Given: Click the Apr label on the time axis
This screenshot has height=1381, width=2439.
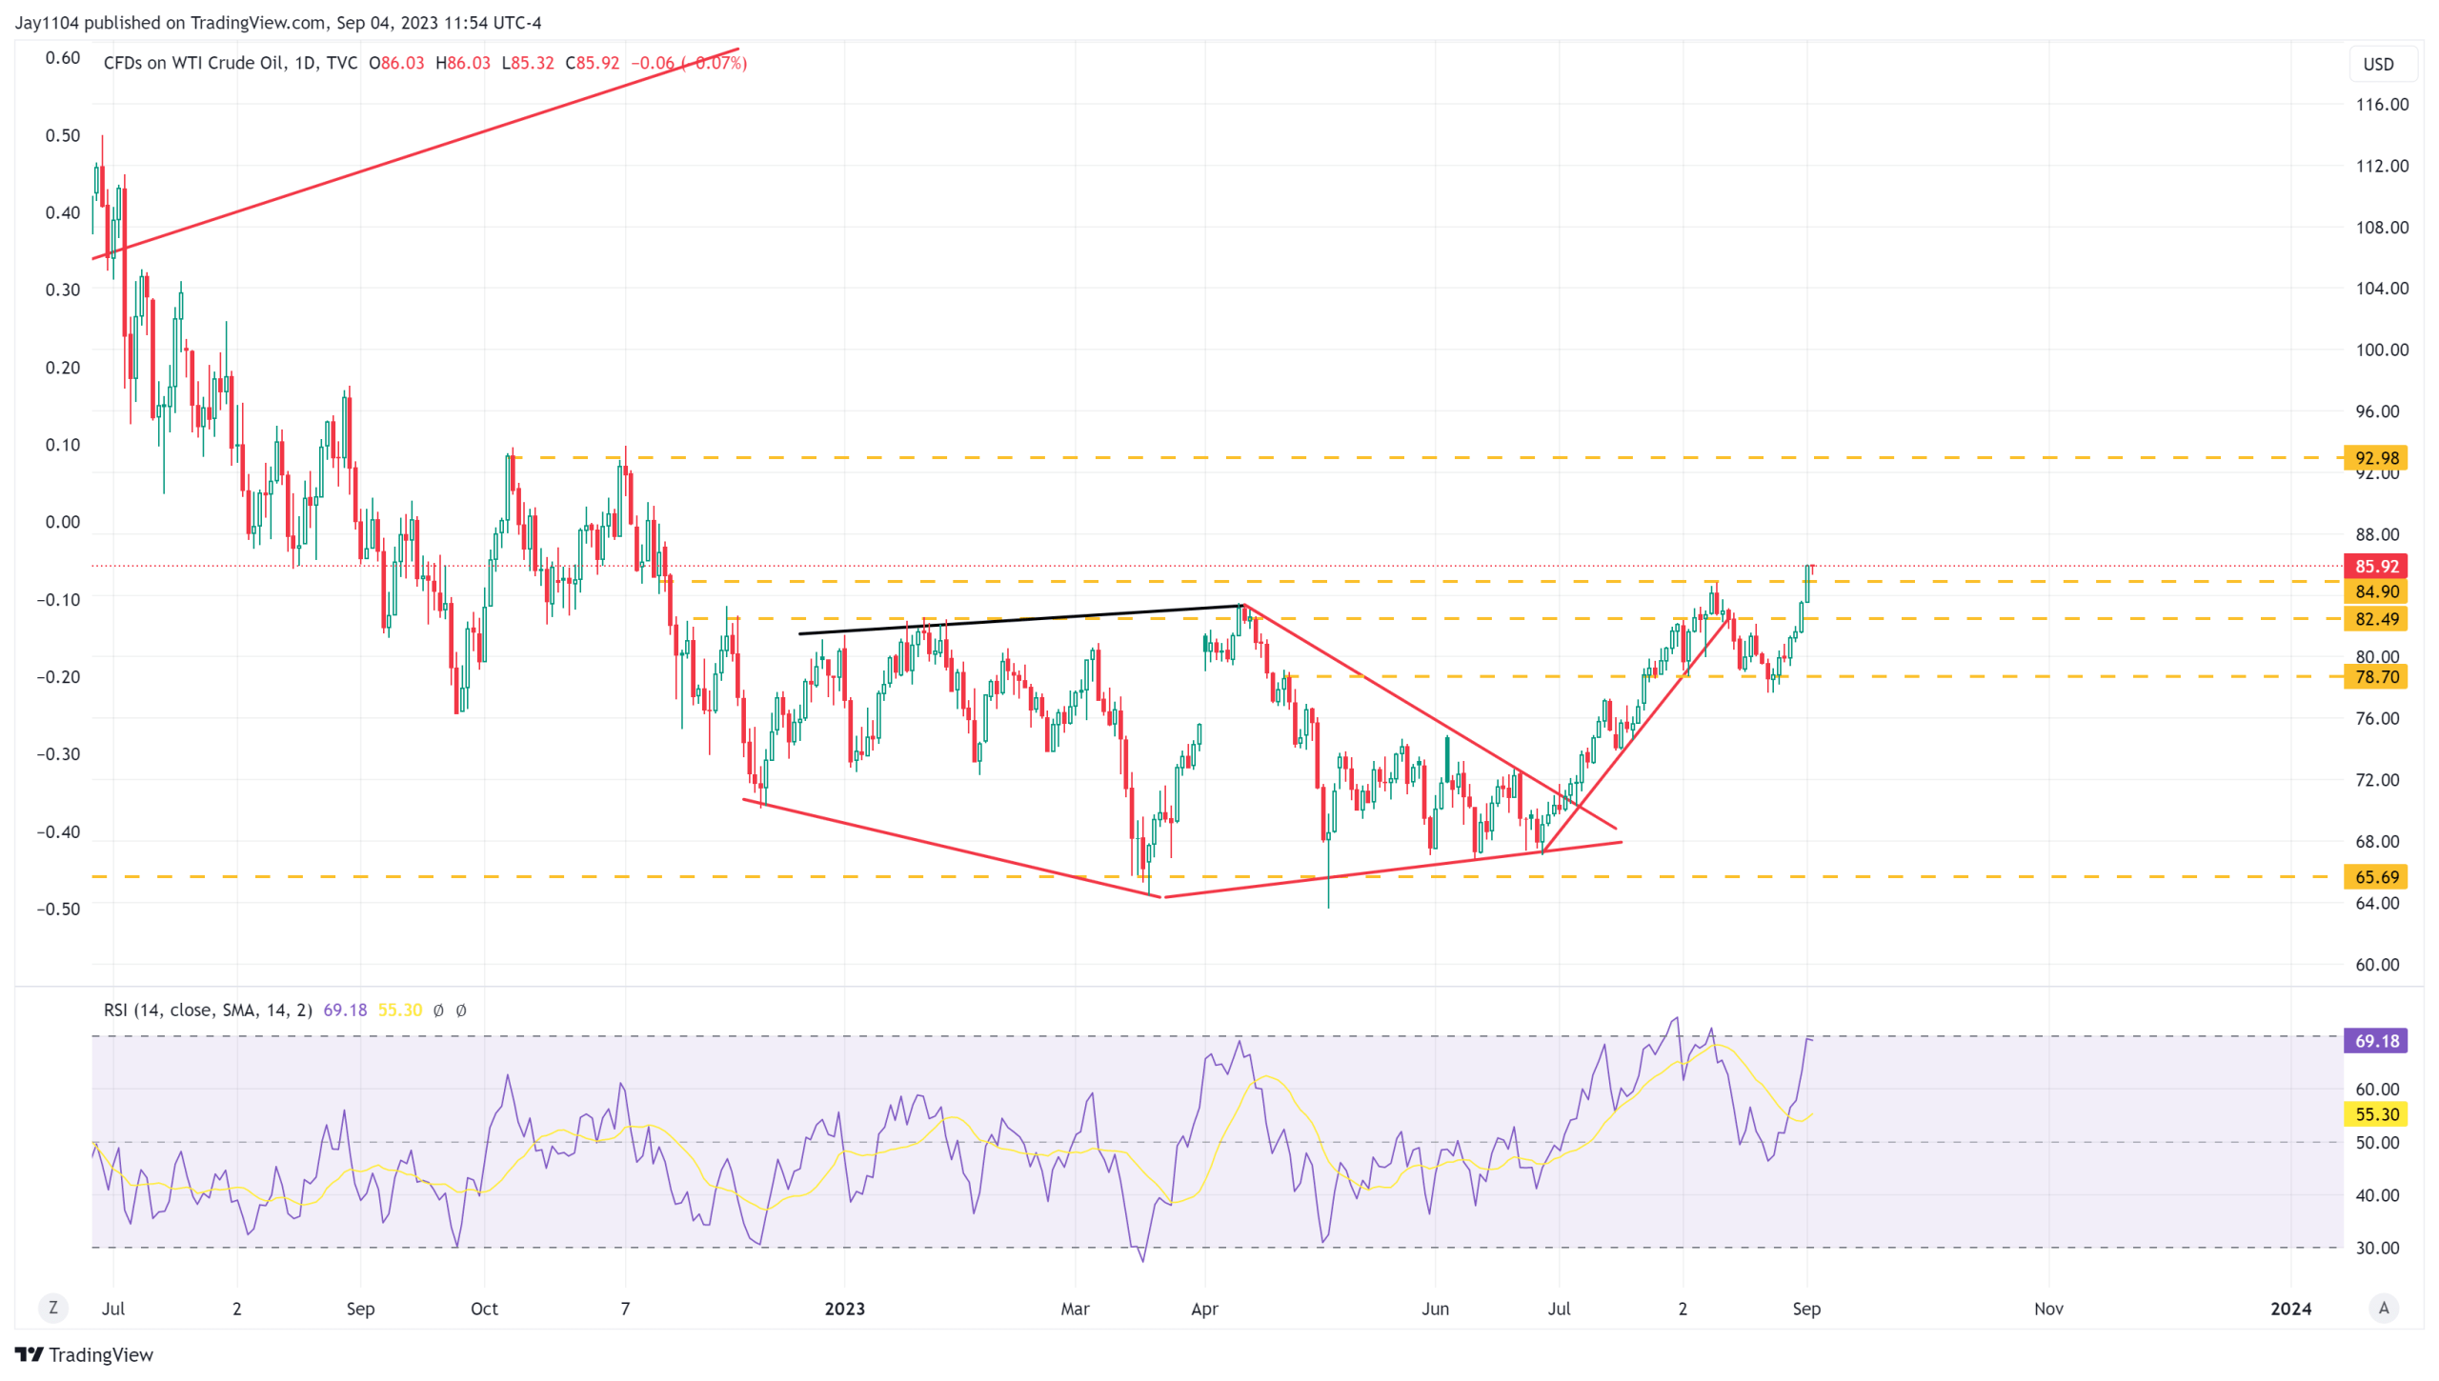Looking at the screenshot, I should tap(1204, 1309).
